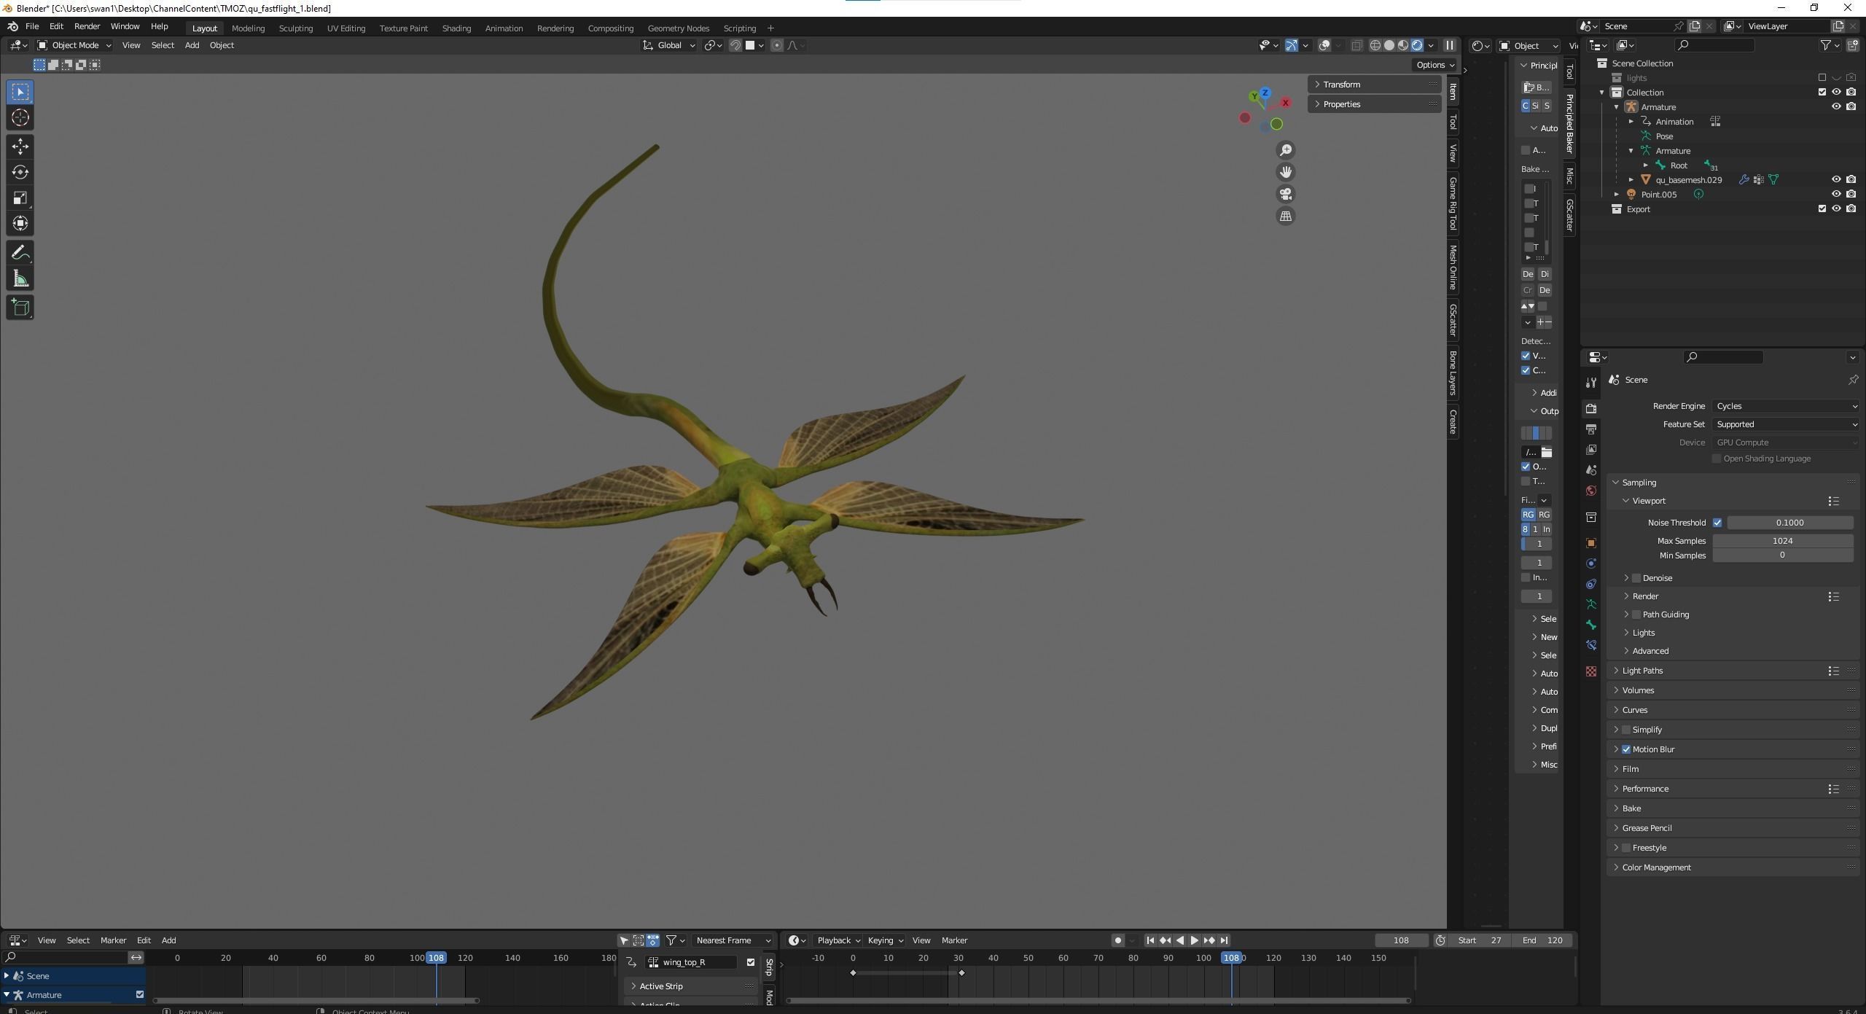Open the Tool properties wrench icon
The image size is (1866, 1014).
click(1591, 383)
